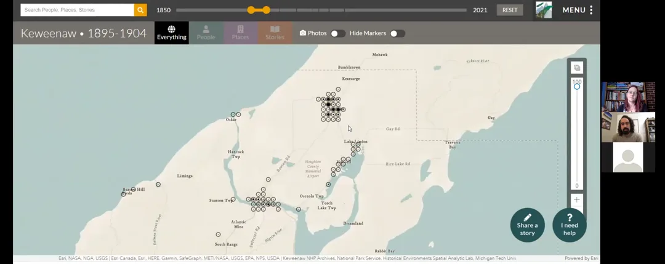Click the orange search magnifier button
Viewport: 665px width, 264px height.
coord(140,10)
